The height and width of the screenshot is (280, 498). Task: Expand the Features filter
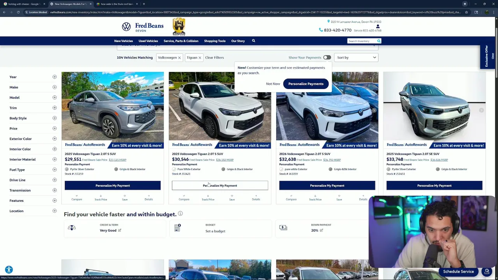tap(54, 201)
